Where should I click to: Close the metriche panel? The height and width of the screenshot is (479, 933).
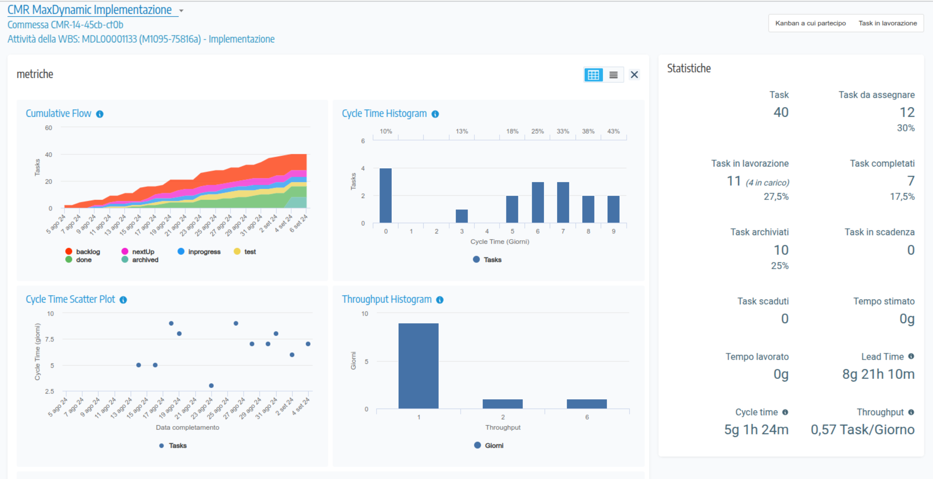634,75
